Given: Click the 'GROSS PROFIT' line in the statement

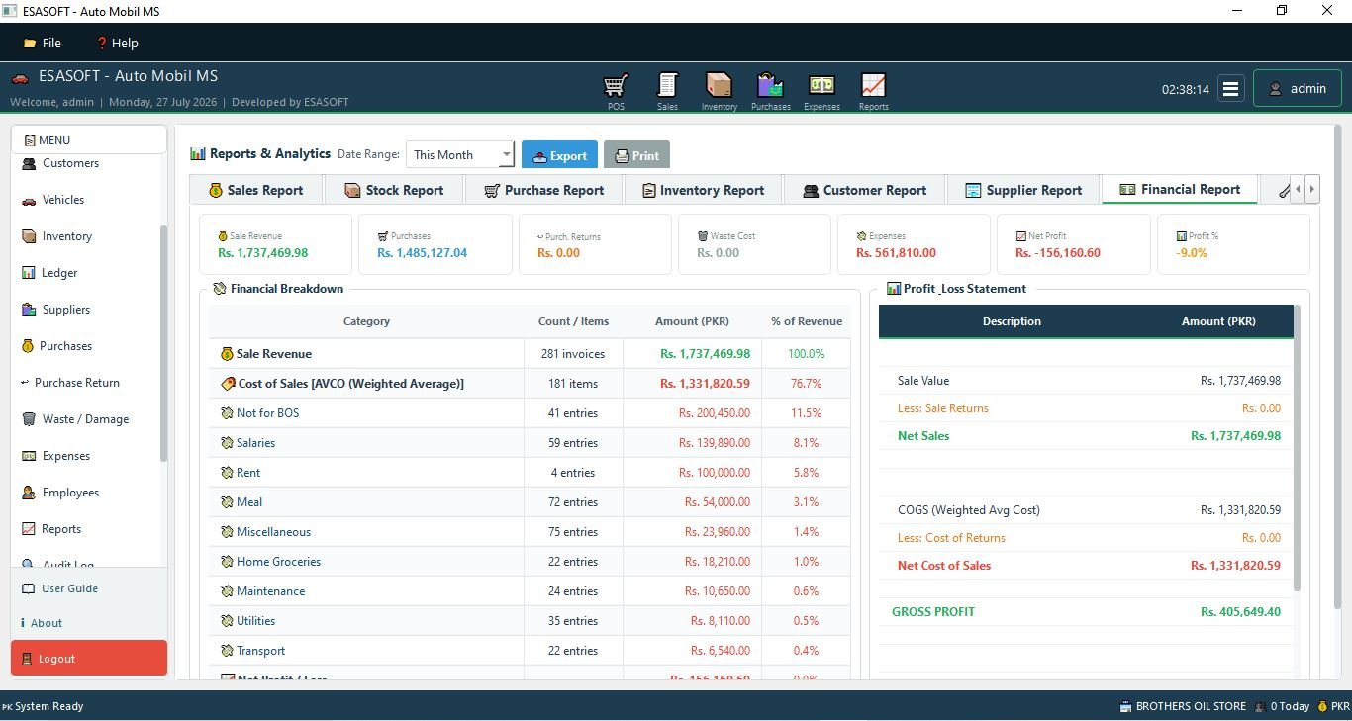Looking at the screenshot, I should click(1086, 612).
